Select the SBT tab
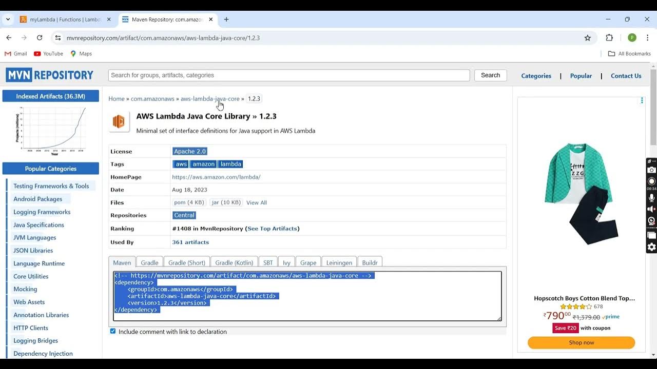657x369 pixels. click(x=268, y=262)
